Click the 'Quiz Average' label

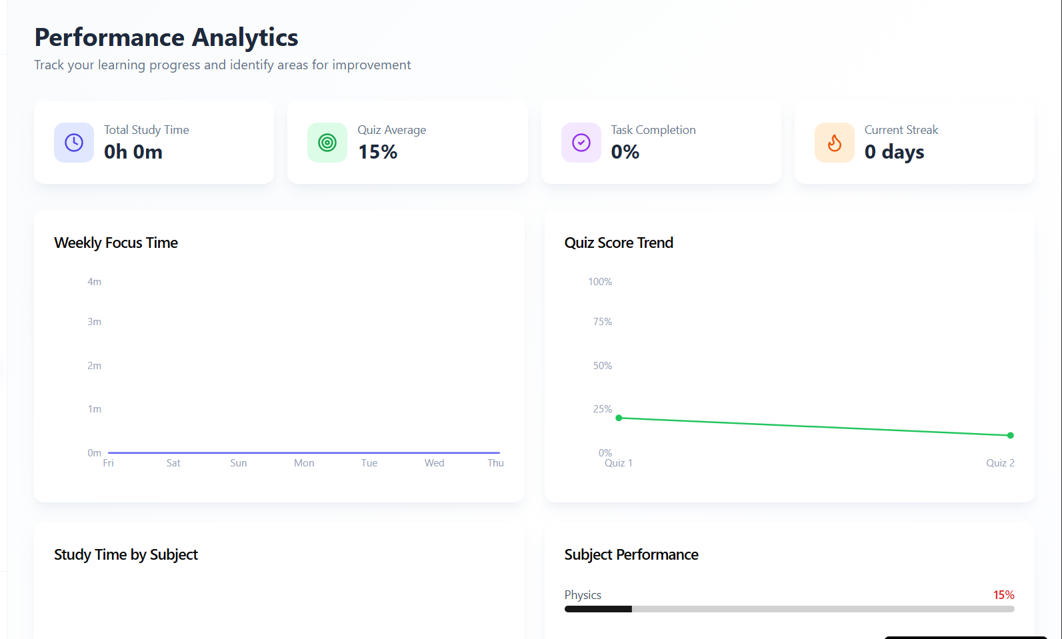tap(392, 130)
